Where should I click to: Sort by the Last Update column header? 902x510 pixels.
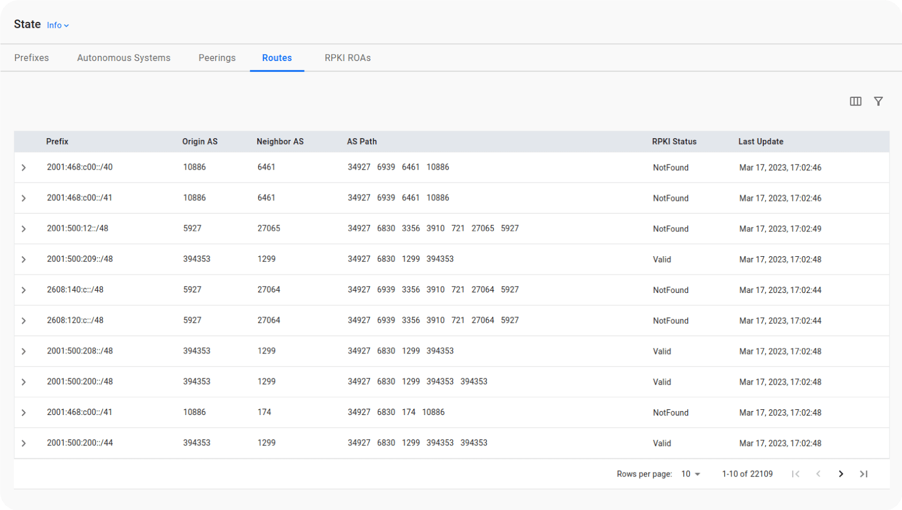click(x=760, y=142)
